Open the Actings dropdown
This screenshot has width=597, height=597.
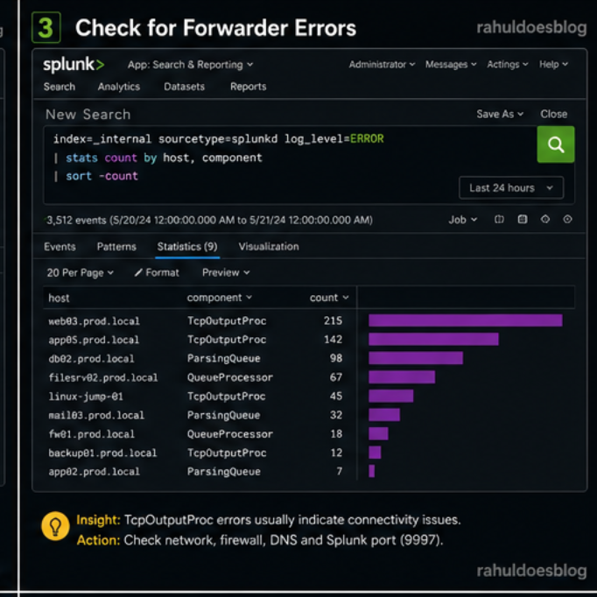(508, 65)
